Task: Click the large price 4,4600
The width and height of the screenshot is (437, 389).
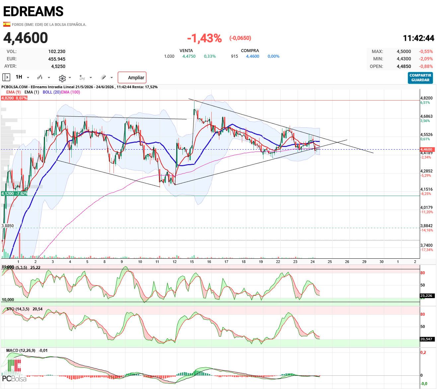Action: [26, 38]
